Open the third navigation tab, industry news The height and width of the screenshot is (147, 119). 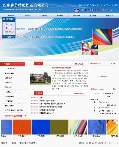44,15
